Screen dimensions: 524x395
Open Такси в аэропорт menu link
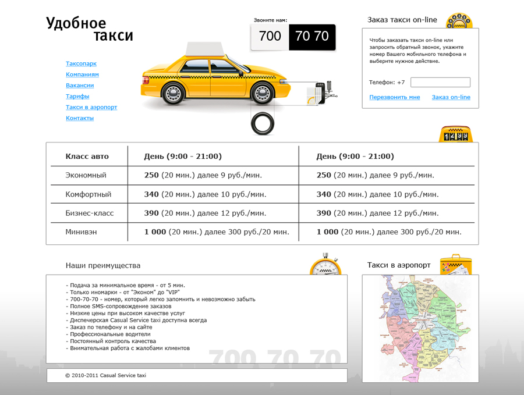pyautogui.click(x=91, y=107)
